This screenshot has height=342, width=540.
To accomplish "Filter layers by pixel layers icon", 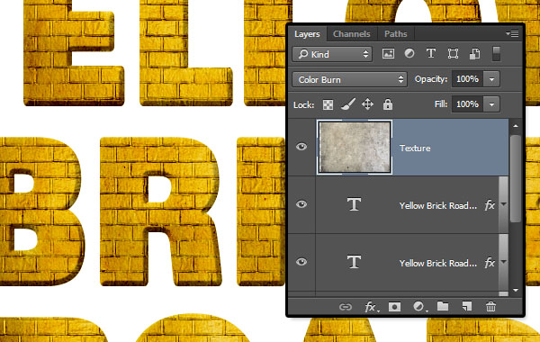I will [x=388, y=54].
